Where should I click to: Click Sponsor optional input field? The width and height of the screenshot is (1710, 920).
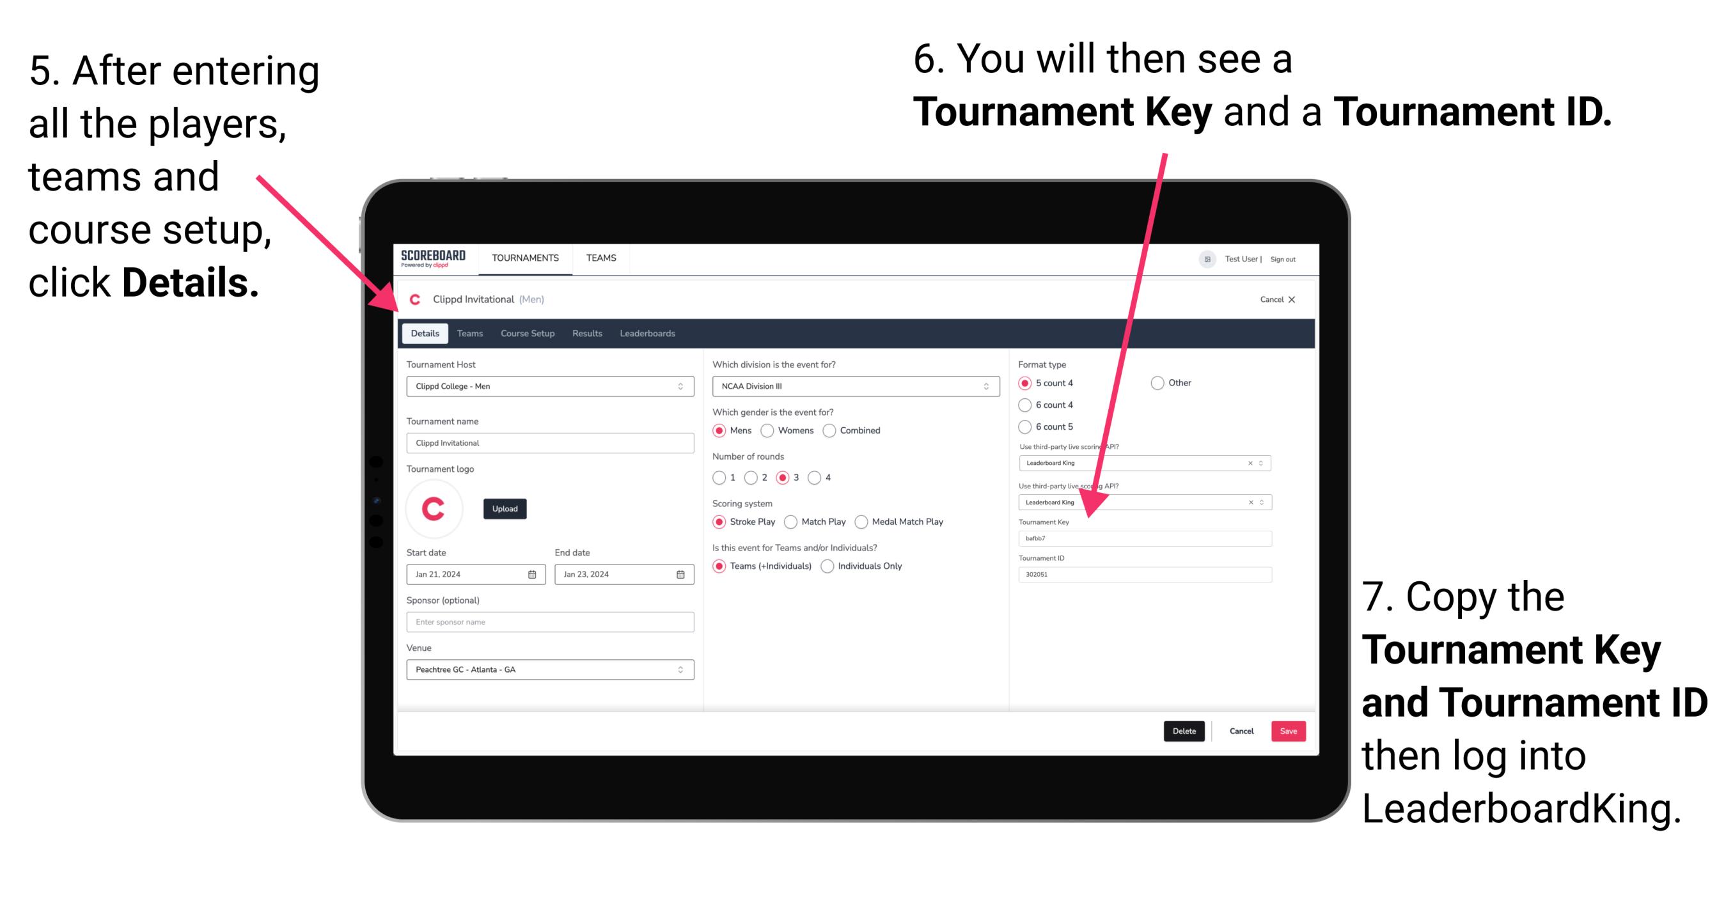(547, 622)
